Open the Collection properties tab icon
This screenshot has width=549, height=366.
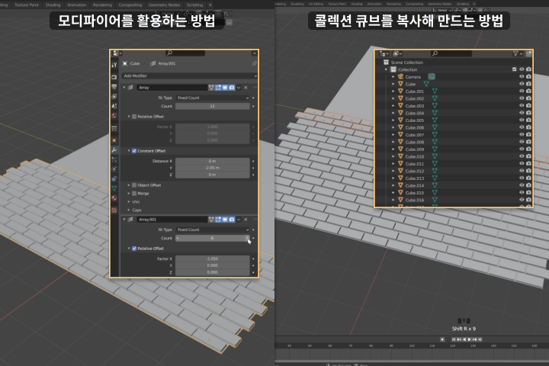pyautogui.click(x=114, y=129)
